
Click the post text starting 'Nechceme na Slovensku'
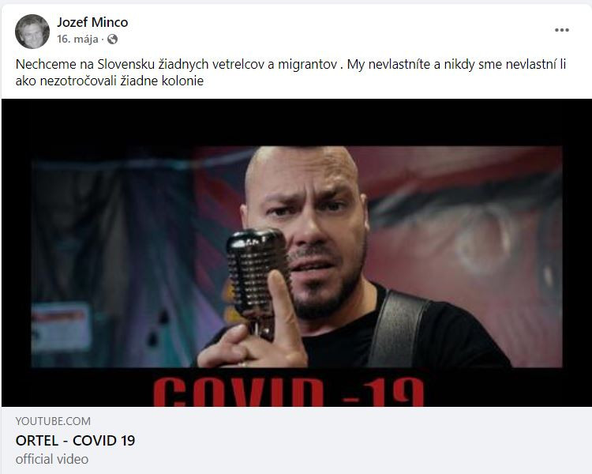coord(290,72)
